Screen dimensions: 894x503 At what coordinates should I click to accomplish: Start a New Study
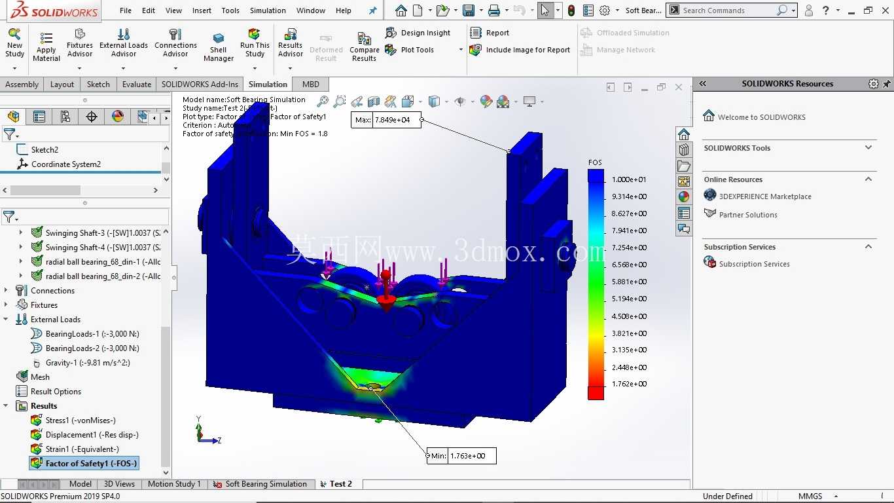pos(14,44)
